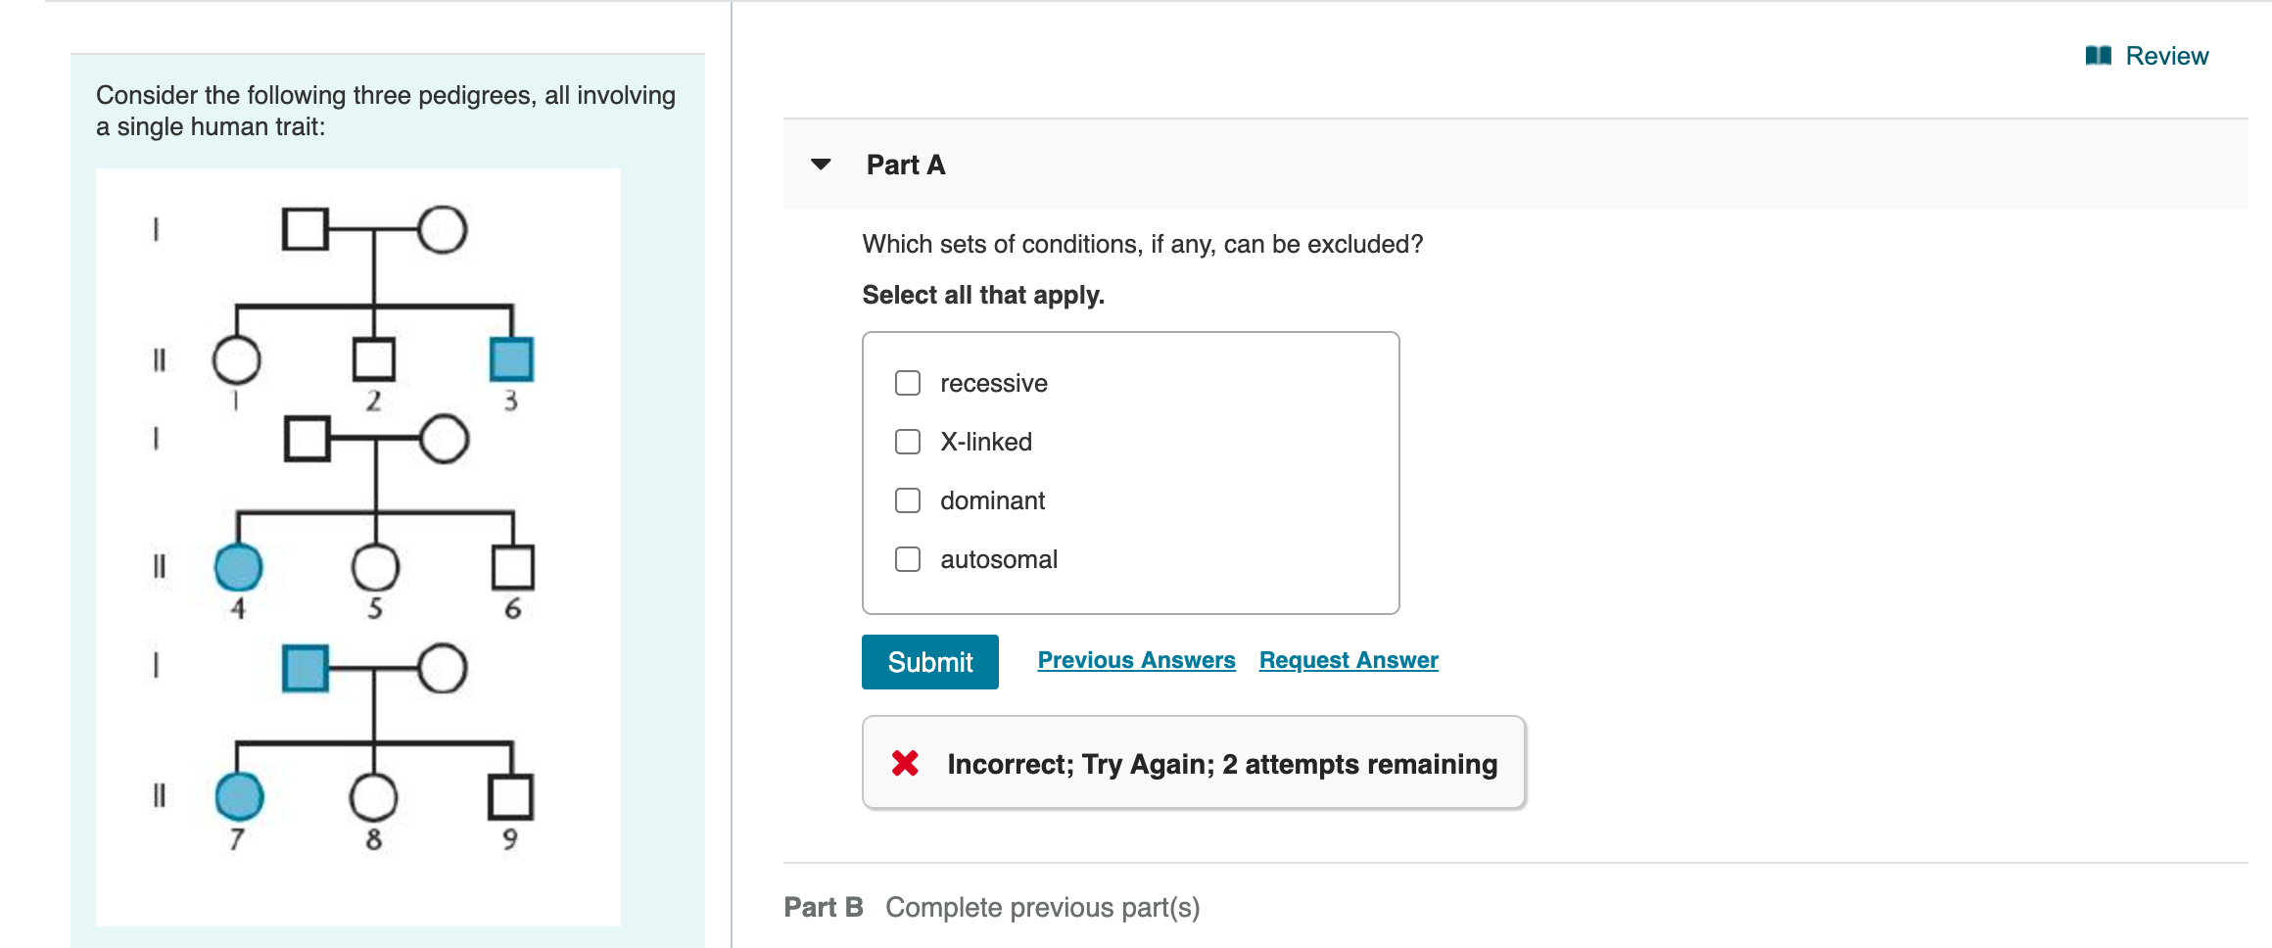Image resolution: width=2272 pixels, height=948 pixels.
Task: Check the recessive checkbox
Action: pyautogui.click(x=906, y=383)
